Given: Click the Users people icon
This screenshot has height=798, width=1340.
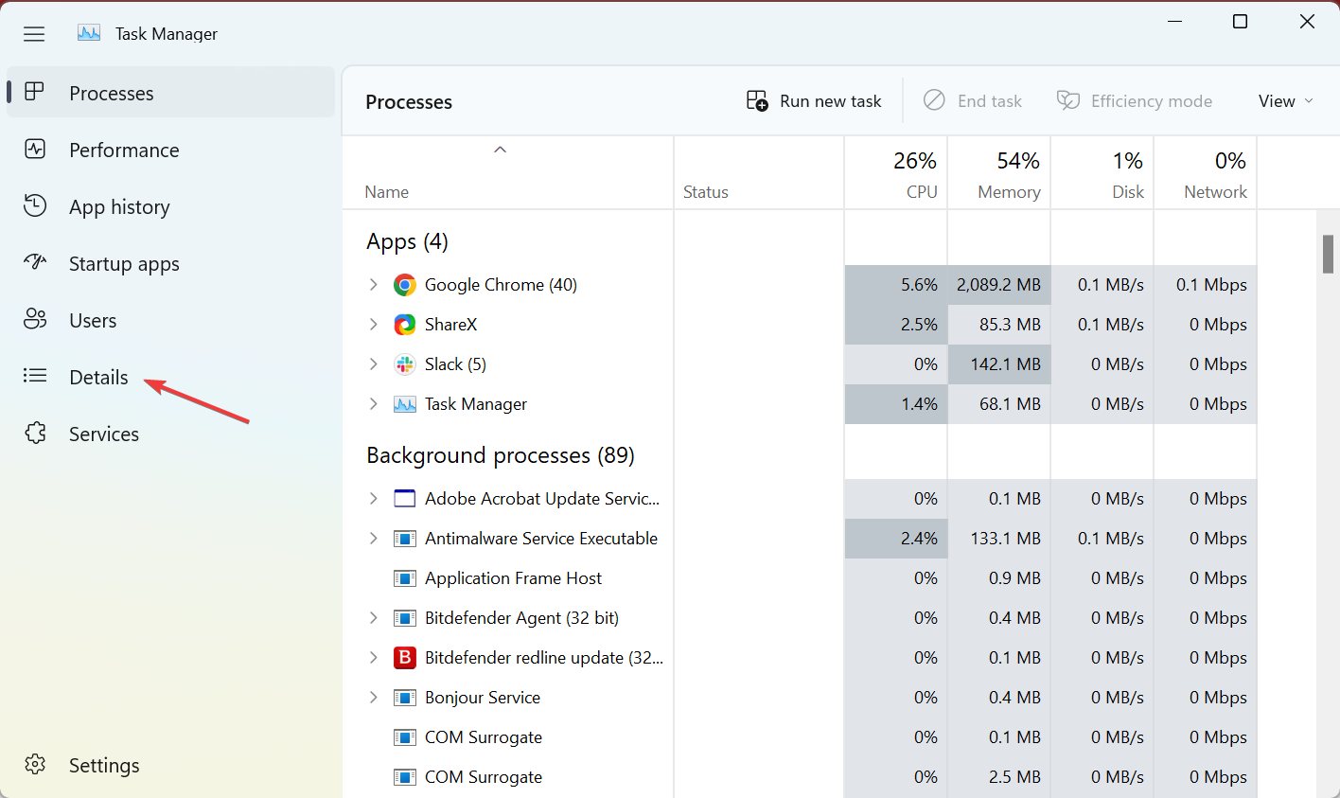Looking at the screenshot, I should point(35,319).
